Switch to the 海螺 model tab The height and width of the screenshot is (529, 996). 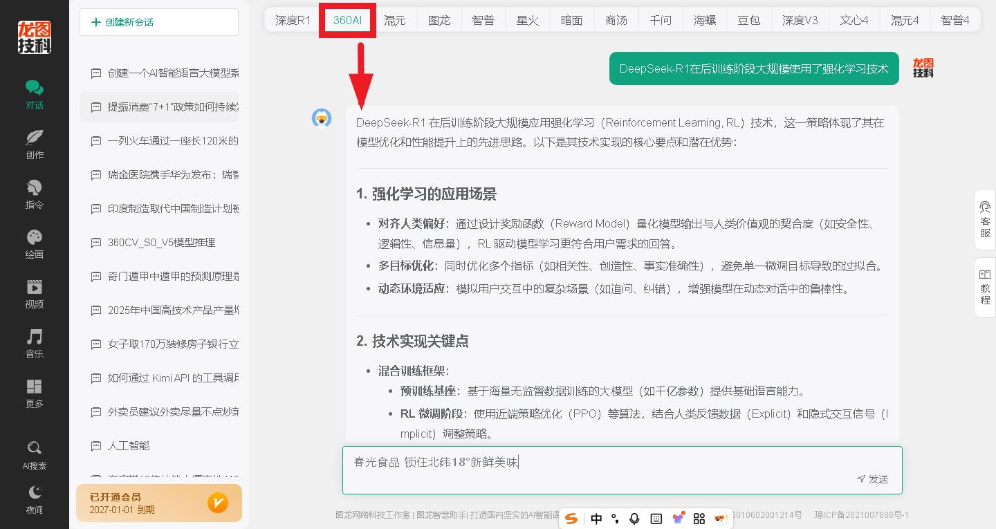(x=705, y=20)
